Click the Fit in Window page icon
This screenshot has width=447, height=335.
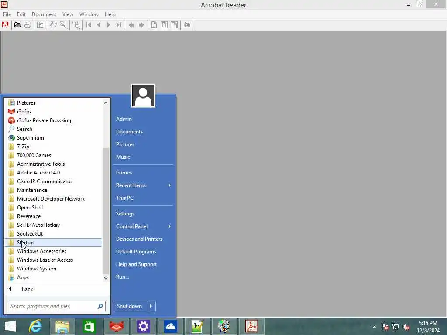tap(164, 25)
